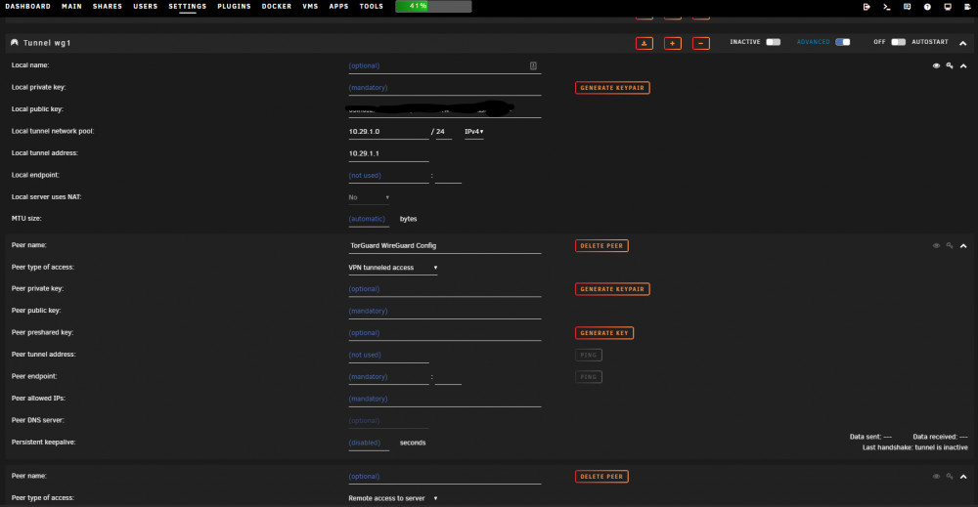Viewport: 978px width, 507px height.
Task: Click the MTU size automatic field
Action: click(x=369, y=219)
